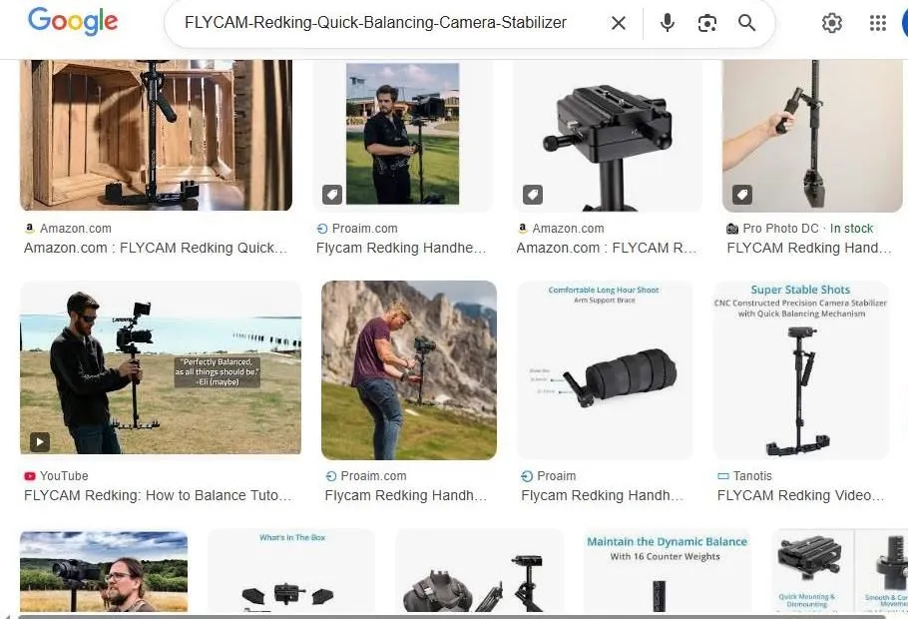Open Arm Support Brace image
Screen dimensions: 908x619
point(604,370)
